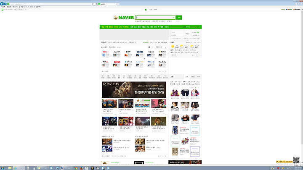Open 더보기 in the green navigation bar
The height and width of the screenshot is (170, 303).
coord(167,27)
